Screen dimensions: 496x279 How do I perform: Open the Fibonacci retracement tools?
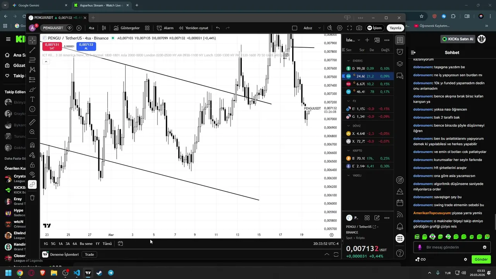[33, 60]
